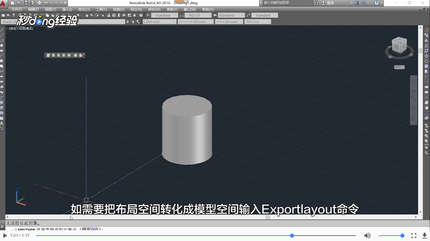This screenshot has height=241, width=430.
Task: Click the viewport label [-]
Action: click(x=8, y=29)
